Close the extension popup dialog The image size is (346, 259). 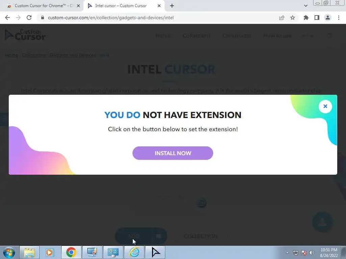(325, 106)
